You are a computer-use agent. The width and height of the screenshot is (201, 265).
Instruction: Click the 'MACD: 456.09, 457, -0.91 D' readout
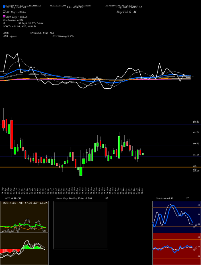19,26
